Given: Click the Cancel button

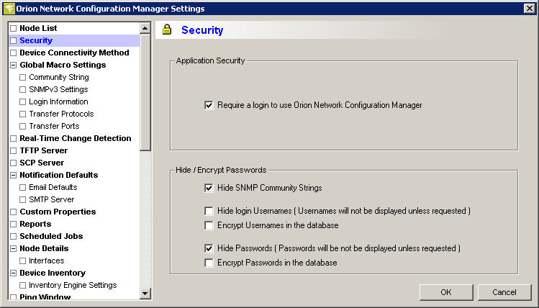Looking at the screenshot, I should [504, 292].
